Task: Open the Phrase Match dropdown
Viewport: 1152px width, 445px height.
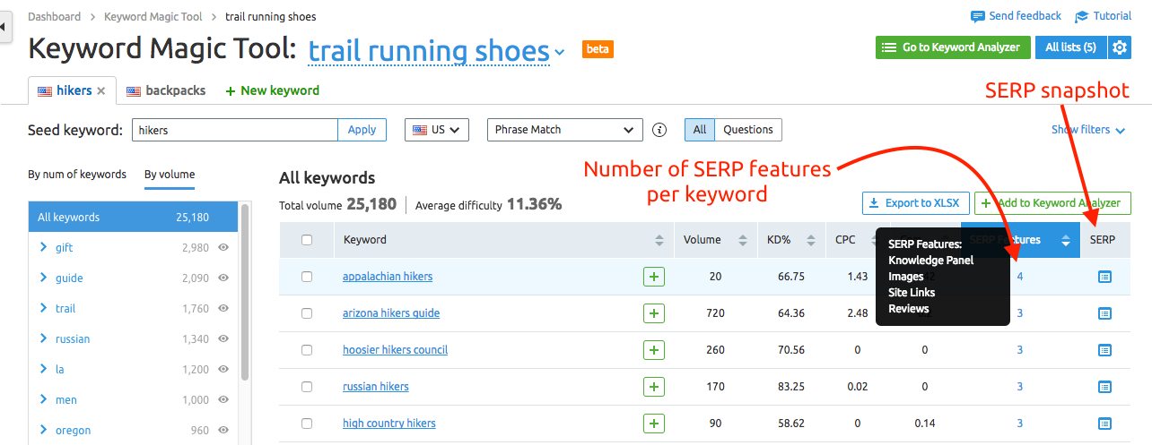Action: [x=564, y=130]
